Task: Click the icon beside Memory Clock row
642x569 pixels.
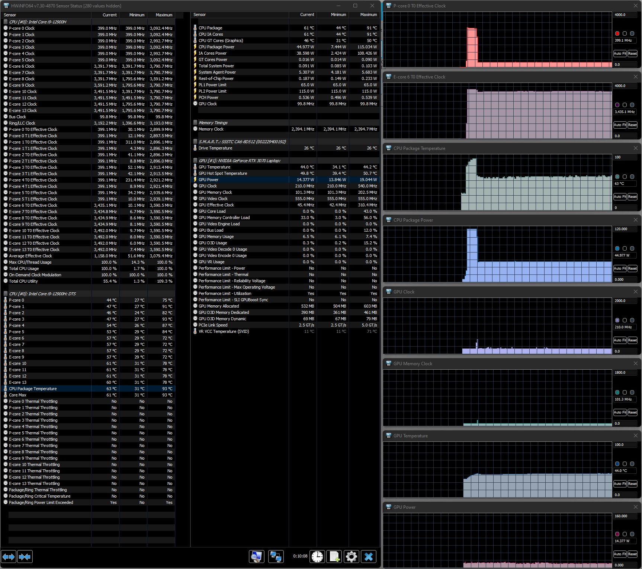Action: (195, 129)
